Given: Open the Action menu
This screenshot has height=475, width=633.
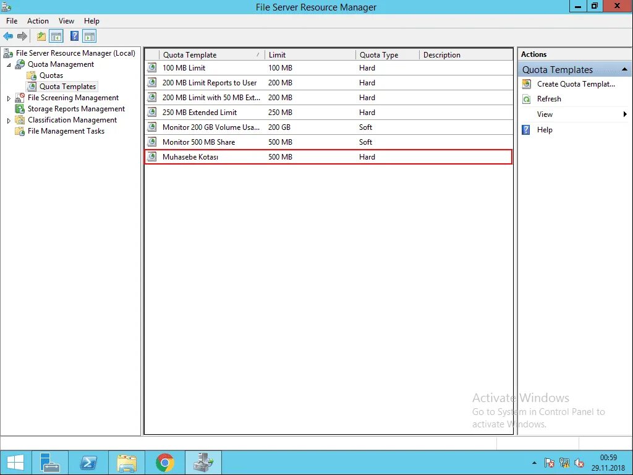Looking at the screenshot, I should tap(38, 21).
